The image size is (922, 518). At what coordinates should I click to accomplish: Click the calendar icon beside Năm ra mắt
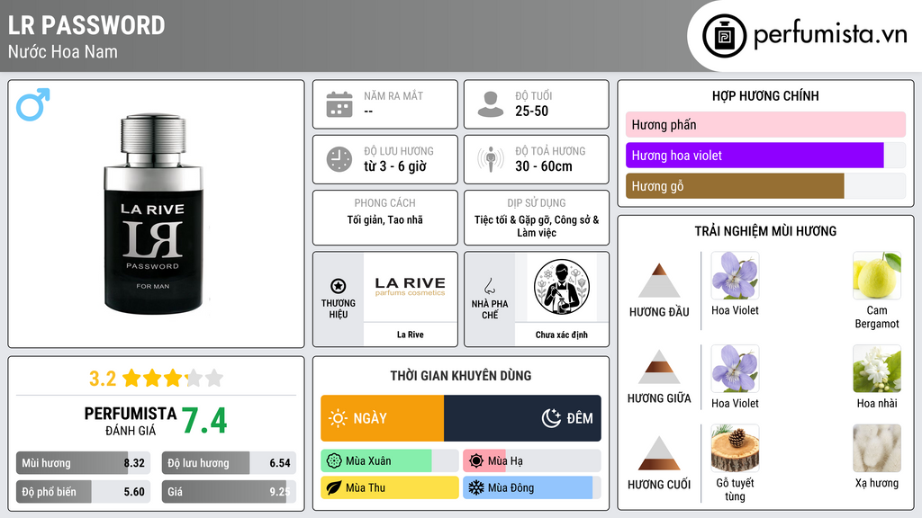pyautogui.click(x=339, y=104)
